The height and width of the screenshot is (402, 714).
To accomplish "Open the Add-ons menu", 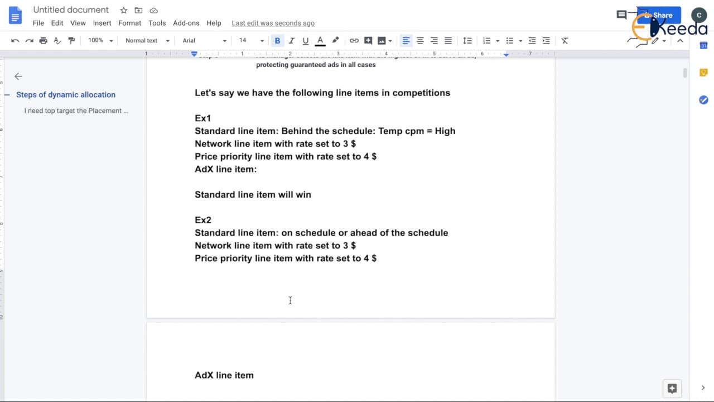I will point(186,23).
